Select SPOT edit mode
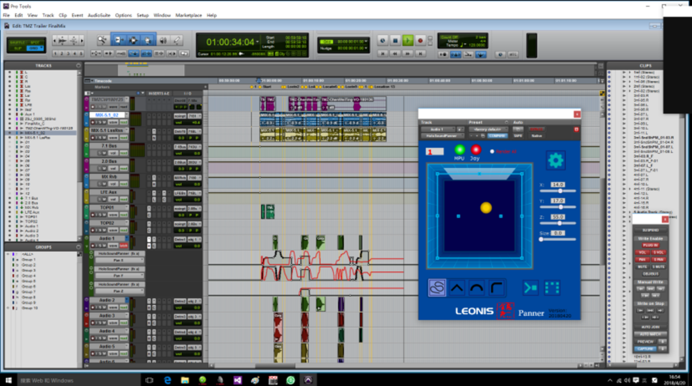This screenshot has width=692, height=386. [35, 43]
